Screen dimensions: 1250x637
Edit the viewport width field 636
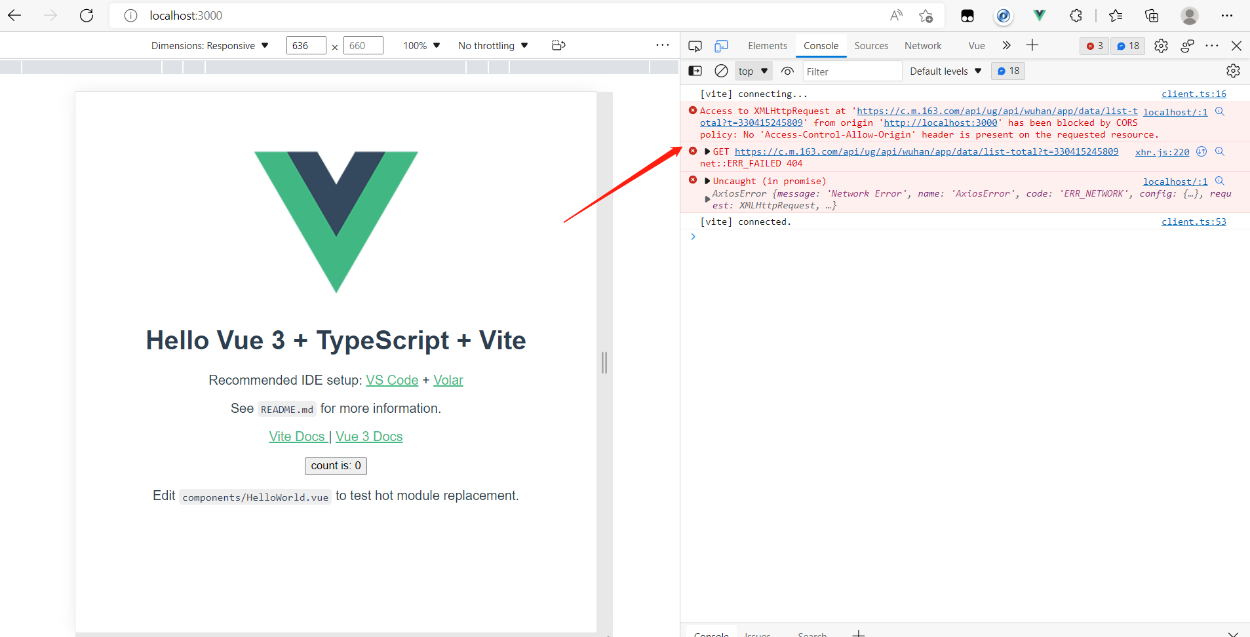pyautogui.click(x=306, y=45)
